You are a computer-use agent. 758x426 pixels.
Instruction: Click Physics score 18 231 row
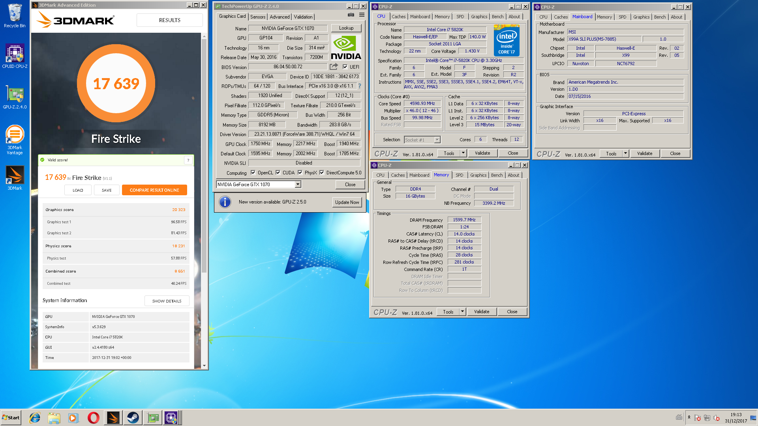(x=116, y=246)
